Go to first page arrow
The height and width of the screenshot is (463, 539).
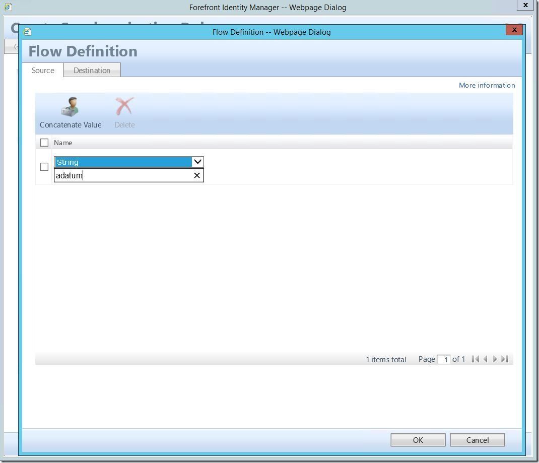tap(476, 359)
